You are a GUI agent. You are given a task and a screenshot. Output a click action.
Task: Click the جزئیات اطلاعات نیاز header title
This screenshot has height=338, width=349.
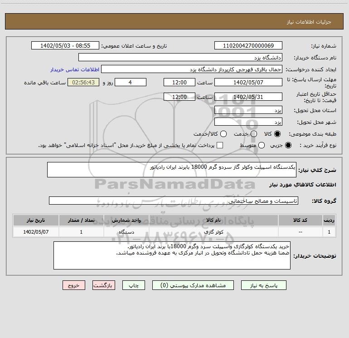[309, 22]
